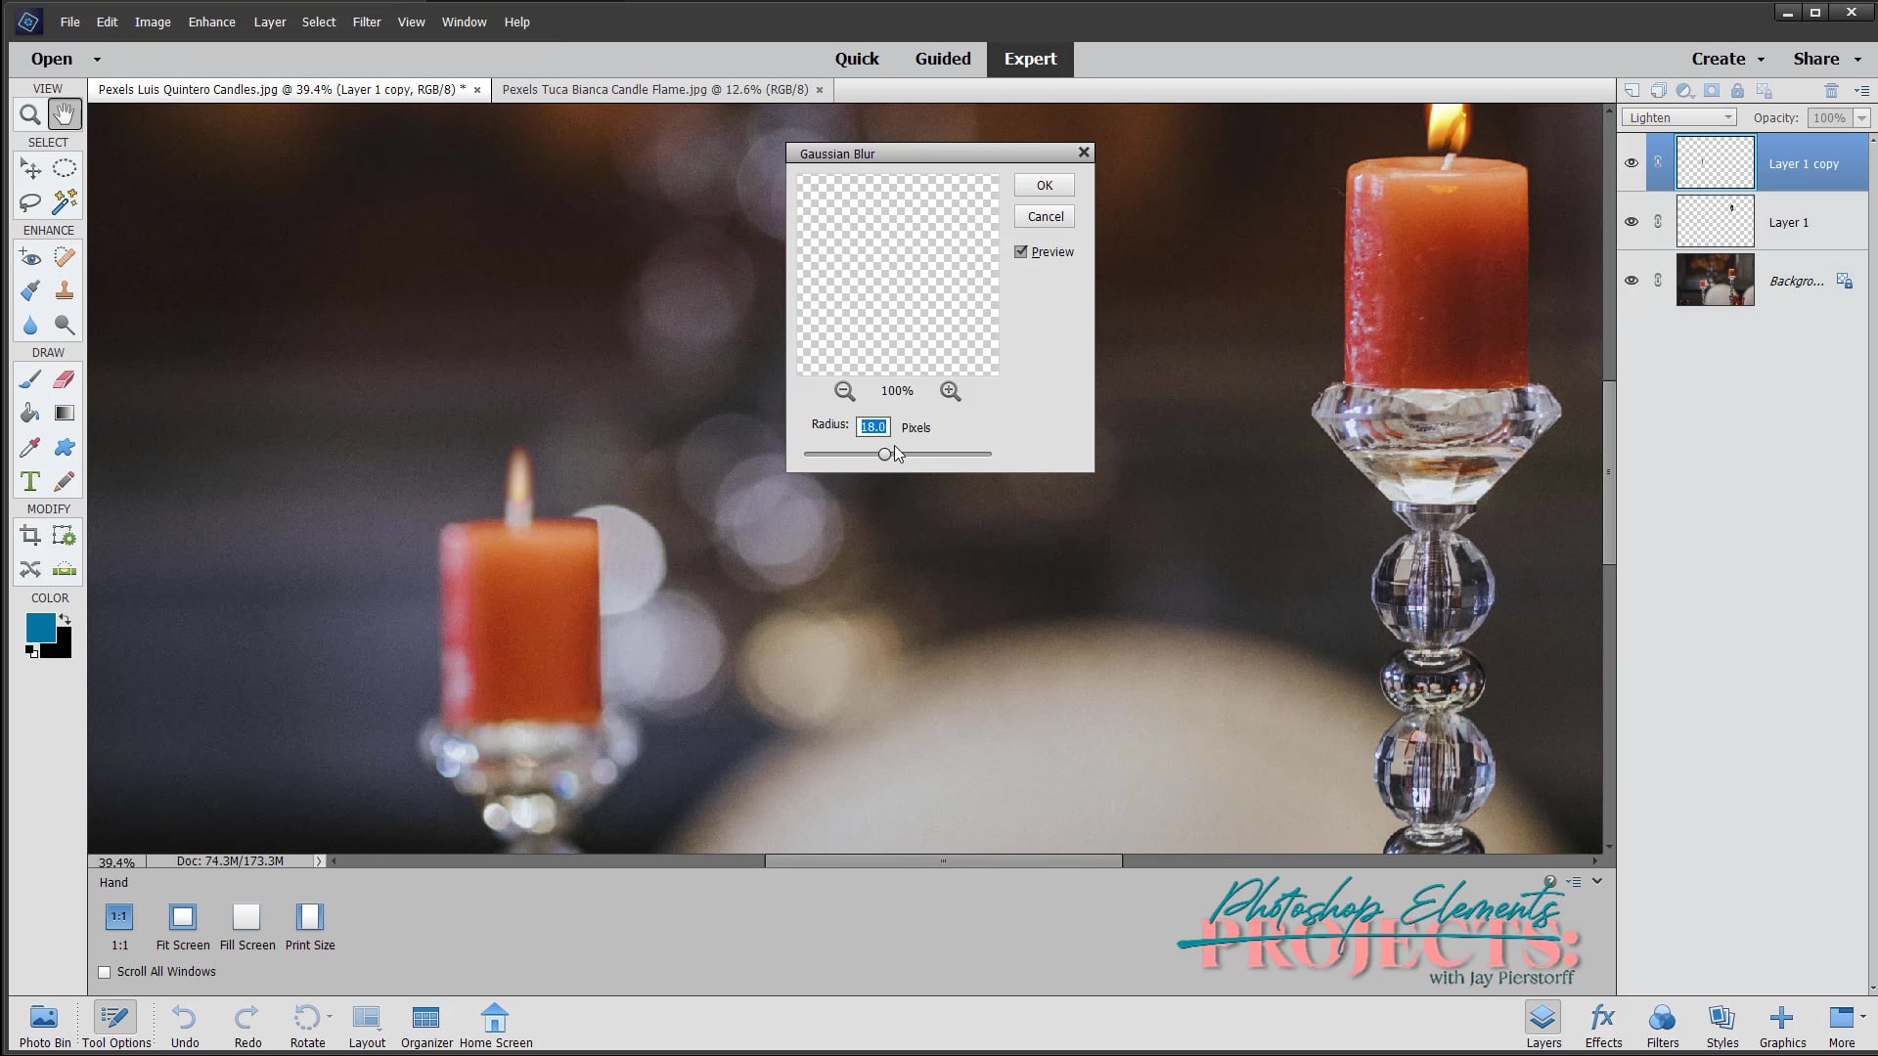The width and height of the screenshot is (1878, 1056).
Task: Click OK to apply Gaussian Blur
Action: [x=1043, y=185]
